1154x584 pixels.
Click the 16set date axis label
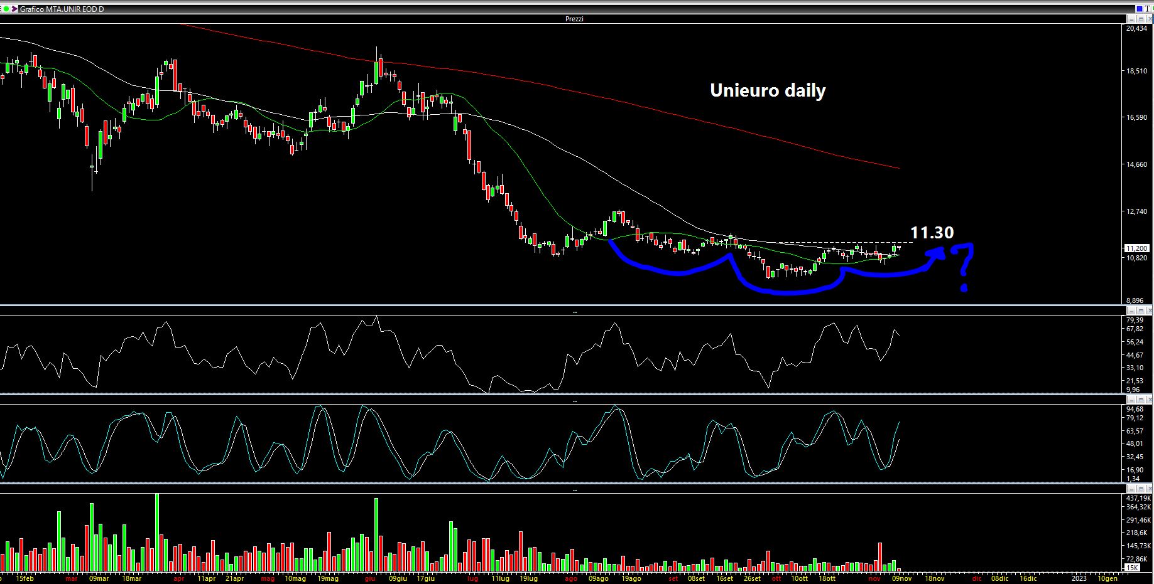(x=724, y=579)
